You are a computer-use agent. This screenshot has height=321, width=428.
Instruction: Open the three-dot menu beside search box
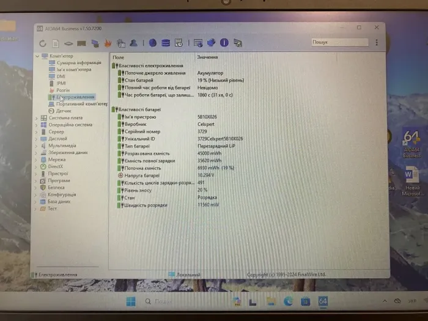coord(376,43)
